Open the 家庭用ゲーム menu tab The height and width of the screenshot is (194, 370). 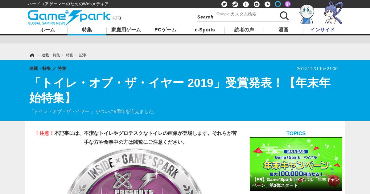point(126,30)
